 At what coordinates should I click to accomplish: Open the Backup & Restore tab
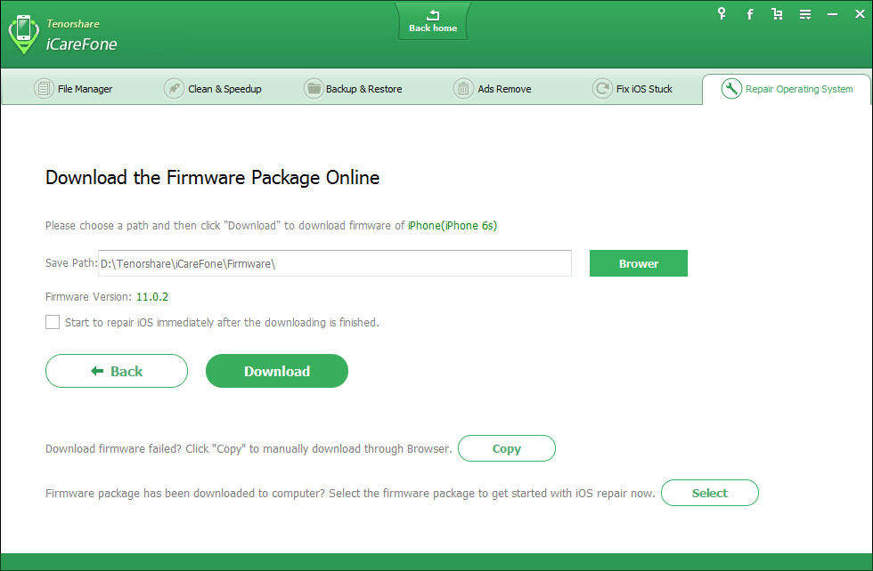(x=353, y=89)
